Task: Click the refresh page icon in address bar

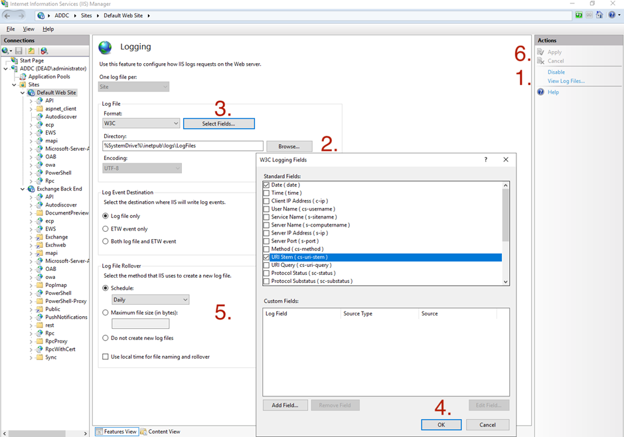Action: (580, 15)
